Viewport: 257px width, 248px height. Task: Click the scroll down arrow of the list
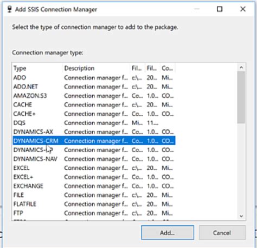pos(241,216)
